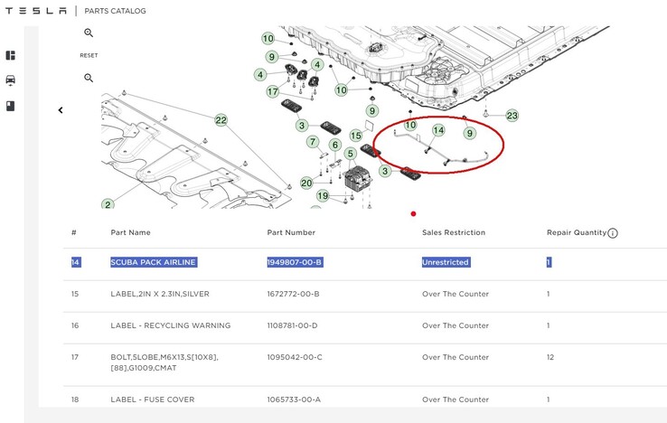
Task: Click the Tesla logo
Action: pos(36,11)
